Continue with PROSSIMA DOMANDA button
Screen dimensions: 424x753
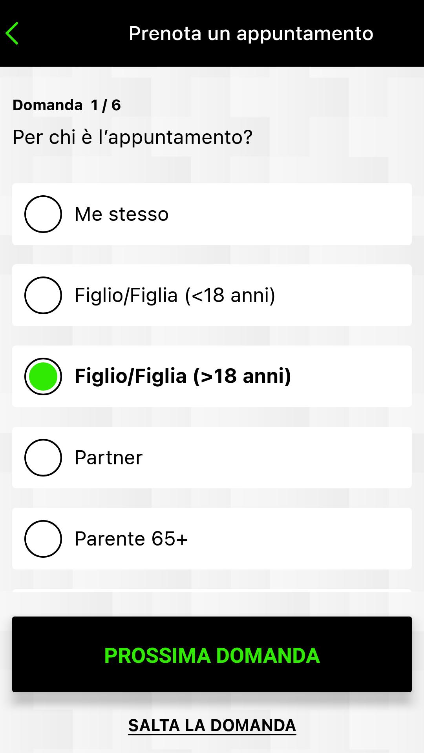coord(212,654)
